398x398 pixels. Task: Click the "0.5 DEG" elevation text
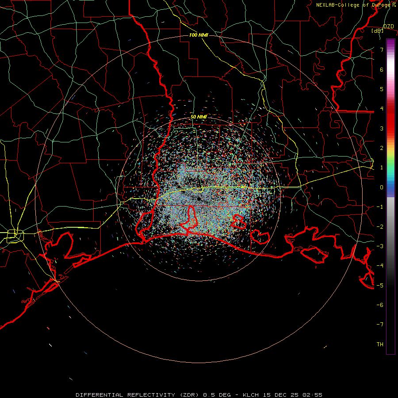(217, 395)
